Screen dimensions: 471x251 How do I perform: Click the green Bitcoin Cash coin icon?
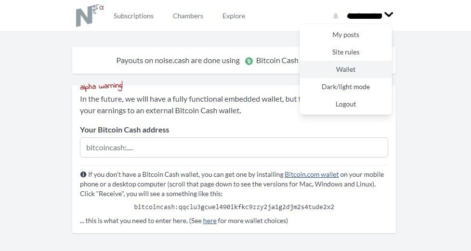point(249,61)
